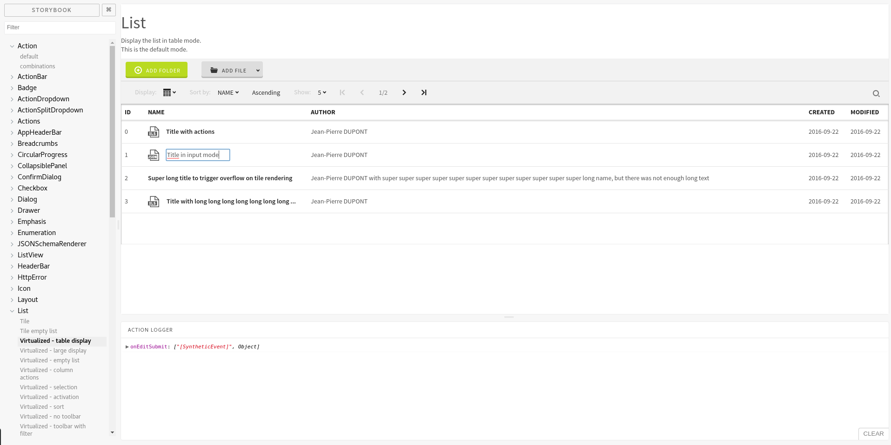Clear the action logger
The height and width of the screenshot is (445, 891).
pos(873,433)
